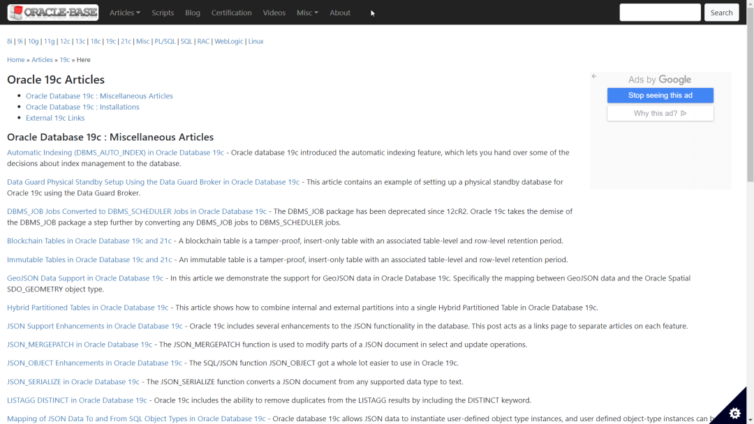Click inside the search input field

click(x=660, y=13)
